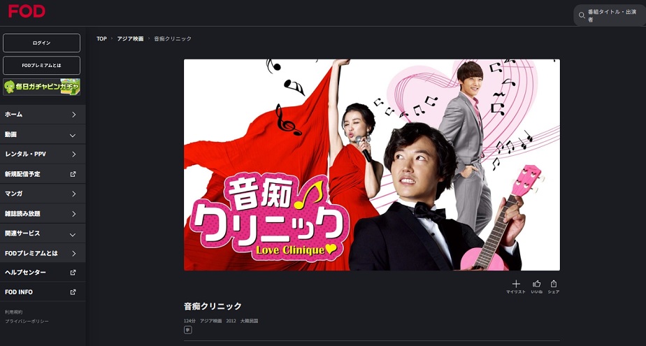Open the ホーム menu item

click(x=43, y=115)
